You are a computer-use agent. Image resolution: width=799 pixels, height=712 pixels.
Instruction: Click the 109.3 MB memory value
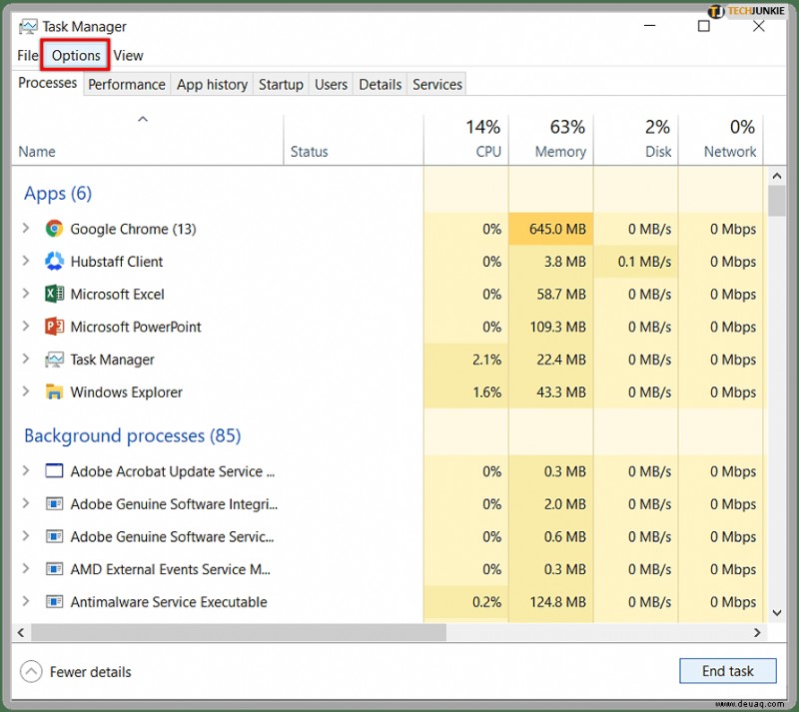(557, 327)
